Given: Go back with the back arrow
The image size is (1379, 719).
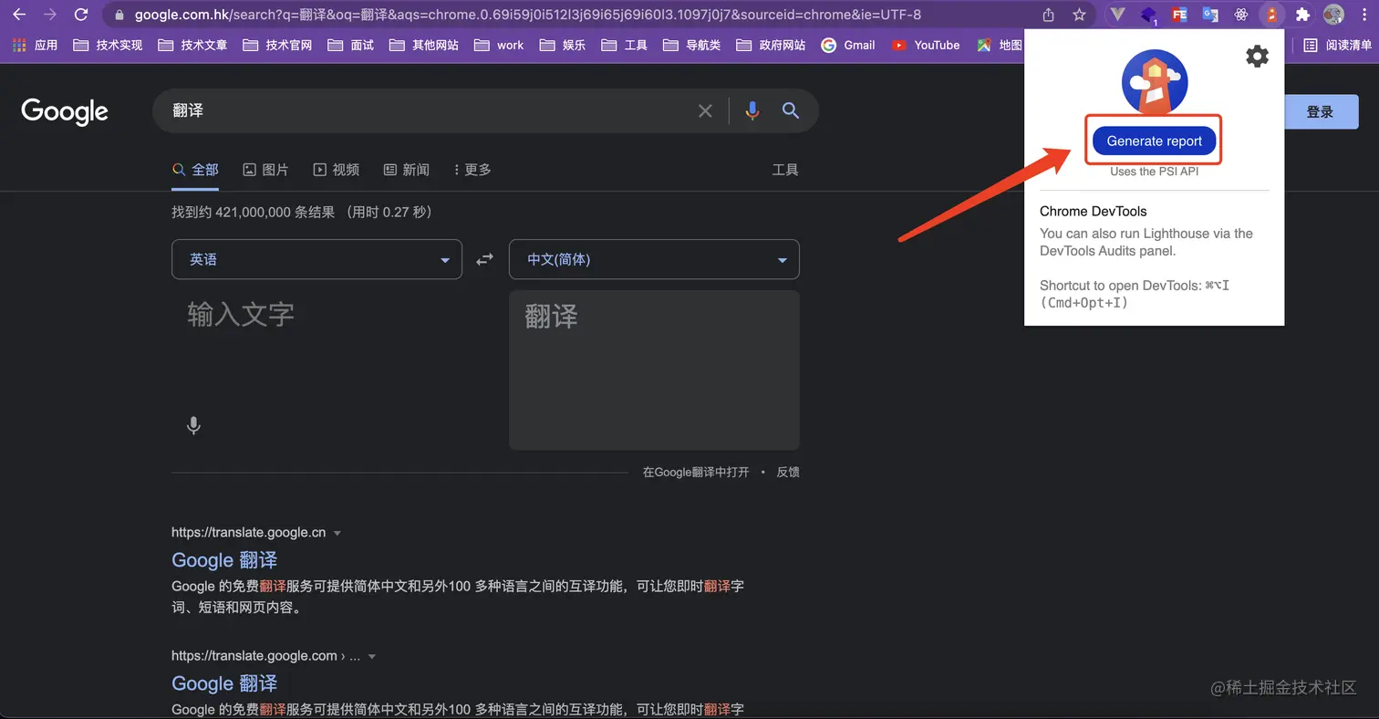Looking at the screenshot, I should click(19, 15).
